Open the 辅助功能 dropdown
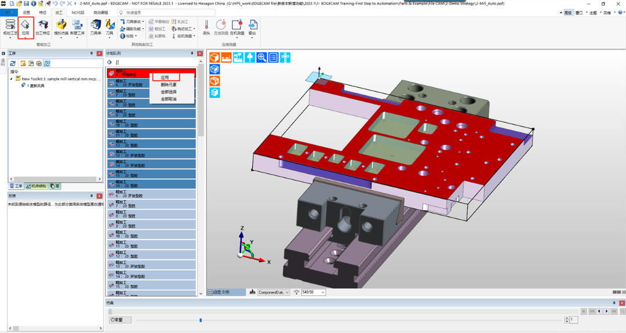626x333 pixels. click(x=143, y=29)
